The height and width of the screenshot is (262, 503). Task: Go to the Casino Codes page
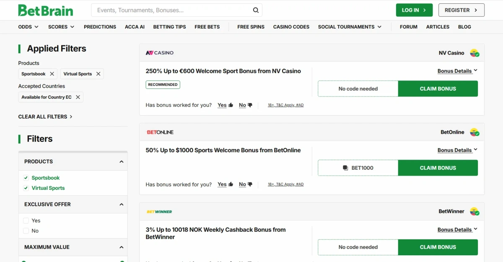291,27
